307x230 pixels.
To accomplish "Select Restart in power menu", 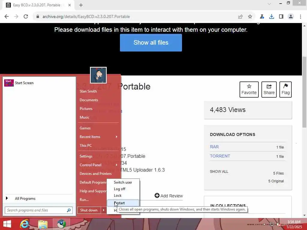I will pyautogui.click(x=123, y=203).
